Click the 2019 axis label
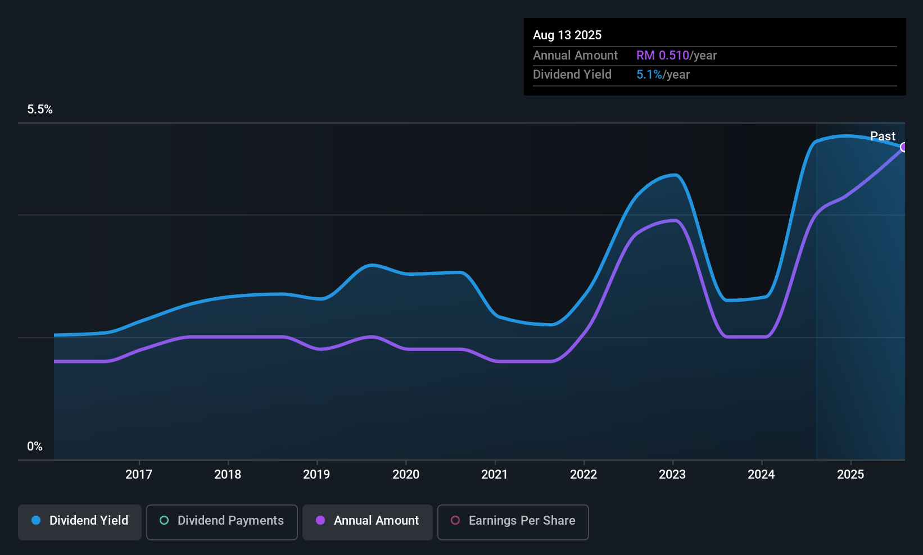Viewport: 923px width, 555px height. (x=316, y=474)
